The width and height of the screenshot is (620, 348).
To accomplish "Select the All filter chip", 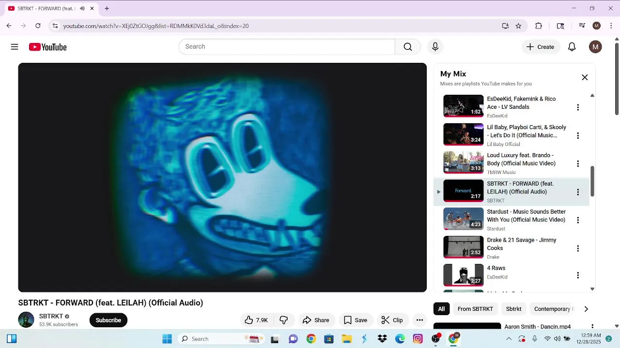I will [441, 309].
